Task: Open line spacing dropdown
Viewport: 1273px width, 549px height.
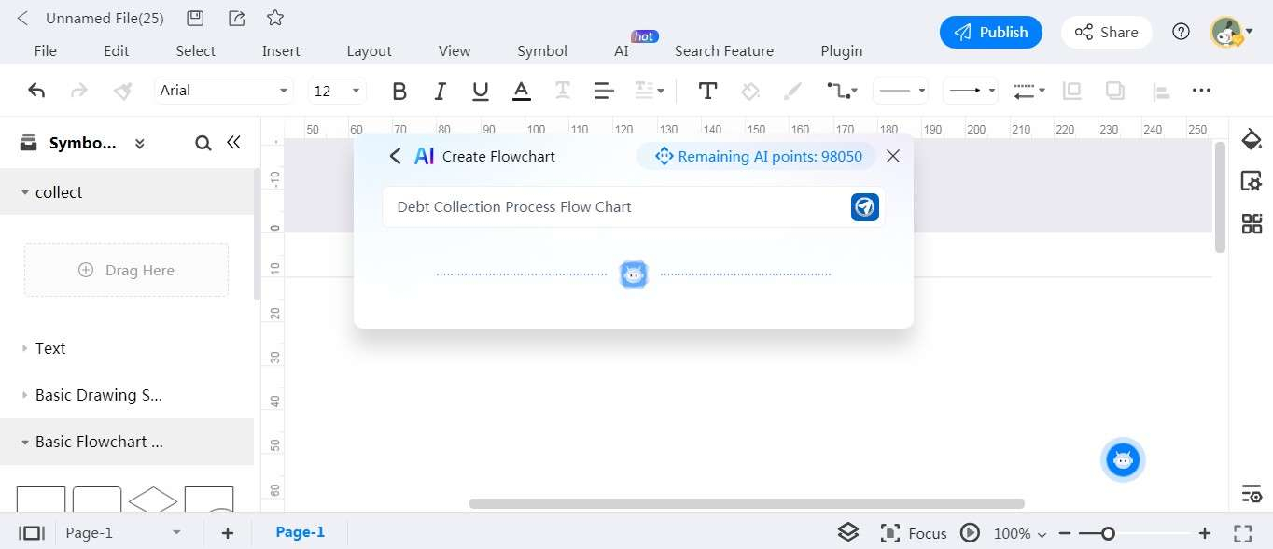Action: click(650, 91)
